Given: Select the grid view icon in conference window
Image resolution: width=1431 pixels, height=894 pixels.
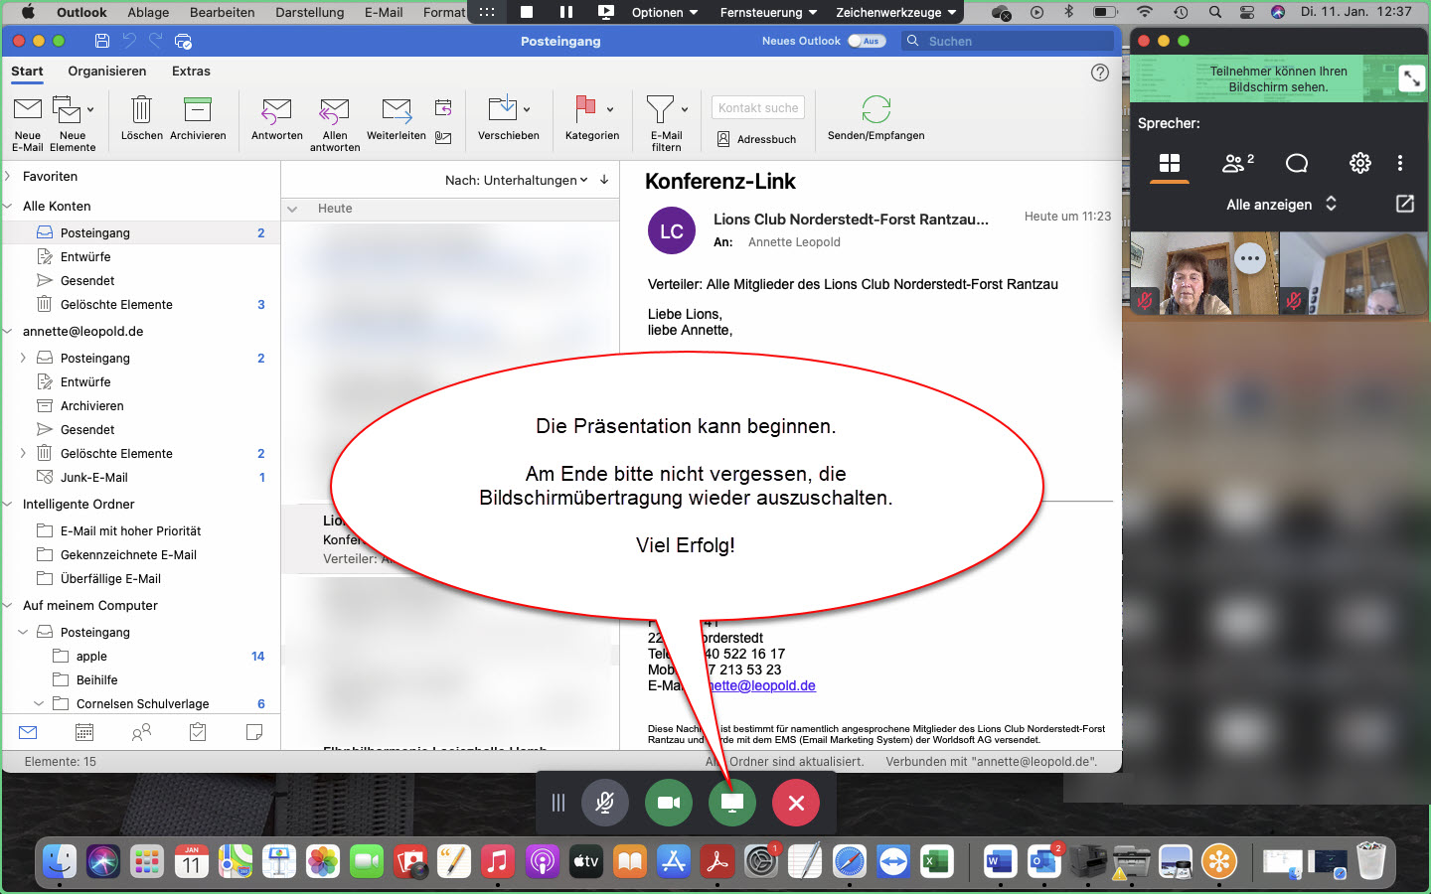Looking at the screenshot, I should tap(1170, 163).
